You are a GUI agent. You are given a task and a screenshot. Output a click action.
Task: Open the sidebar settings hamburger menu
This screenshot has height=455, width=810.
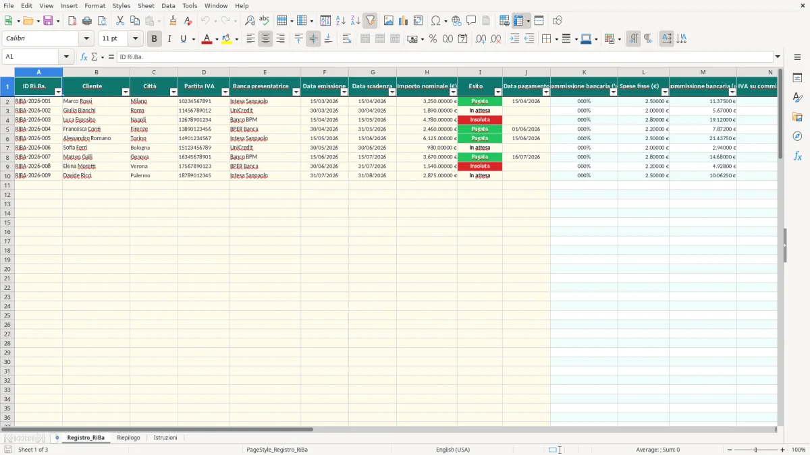click(797, 57)
